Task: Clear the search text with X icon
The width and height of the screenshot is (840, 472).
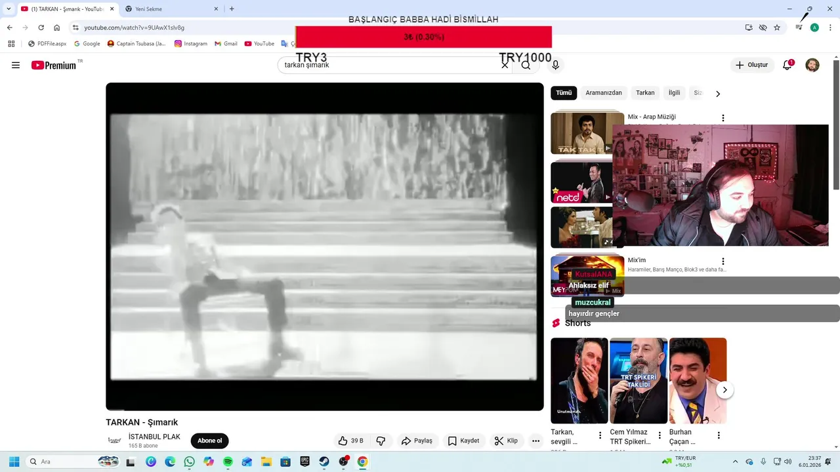Action: (x=505, y=65)
